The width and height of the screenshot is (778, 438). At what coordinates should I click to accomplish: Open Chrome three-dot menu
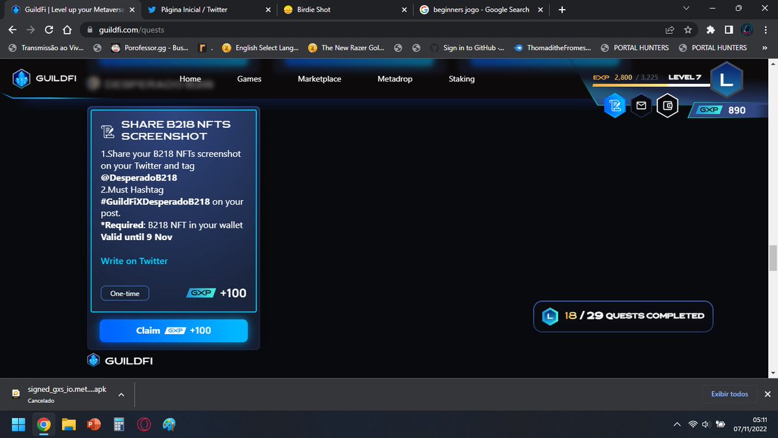766,29
